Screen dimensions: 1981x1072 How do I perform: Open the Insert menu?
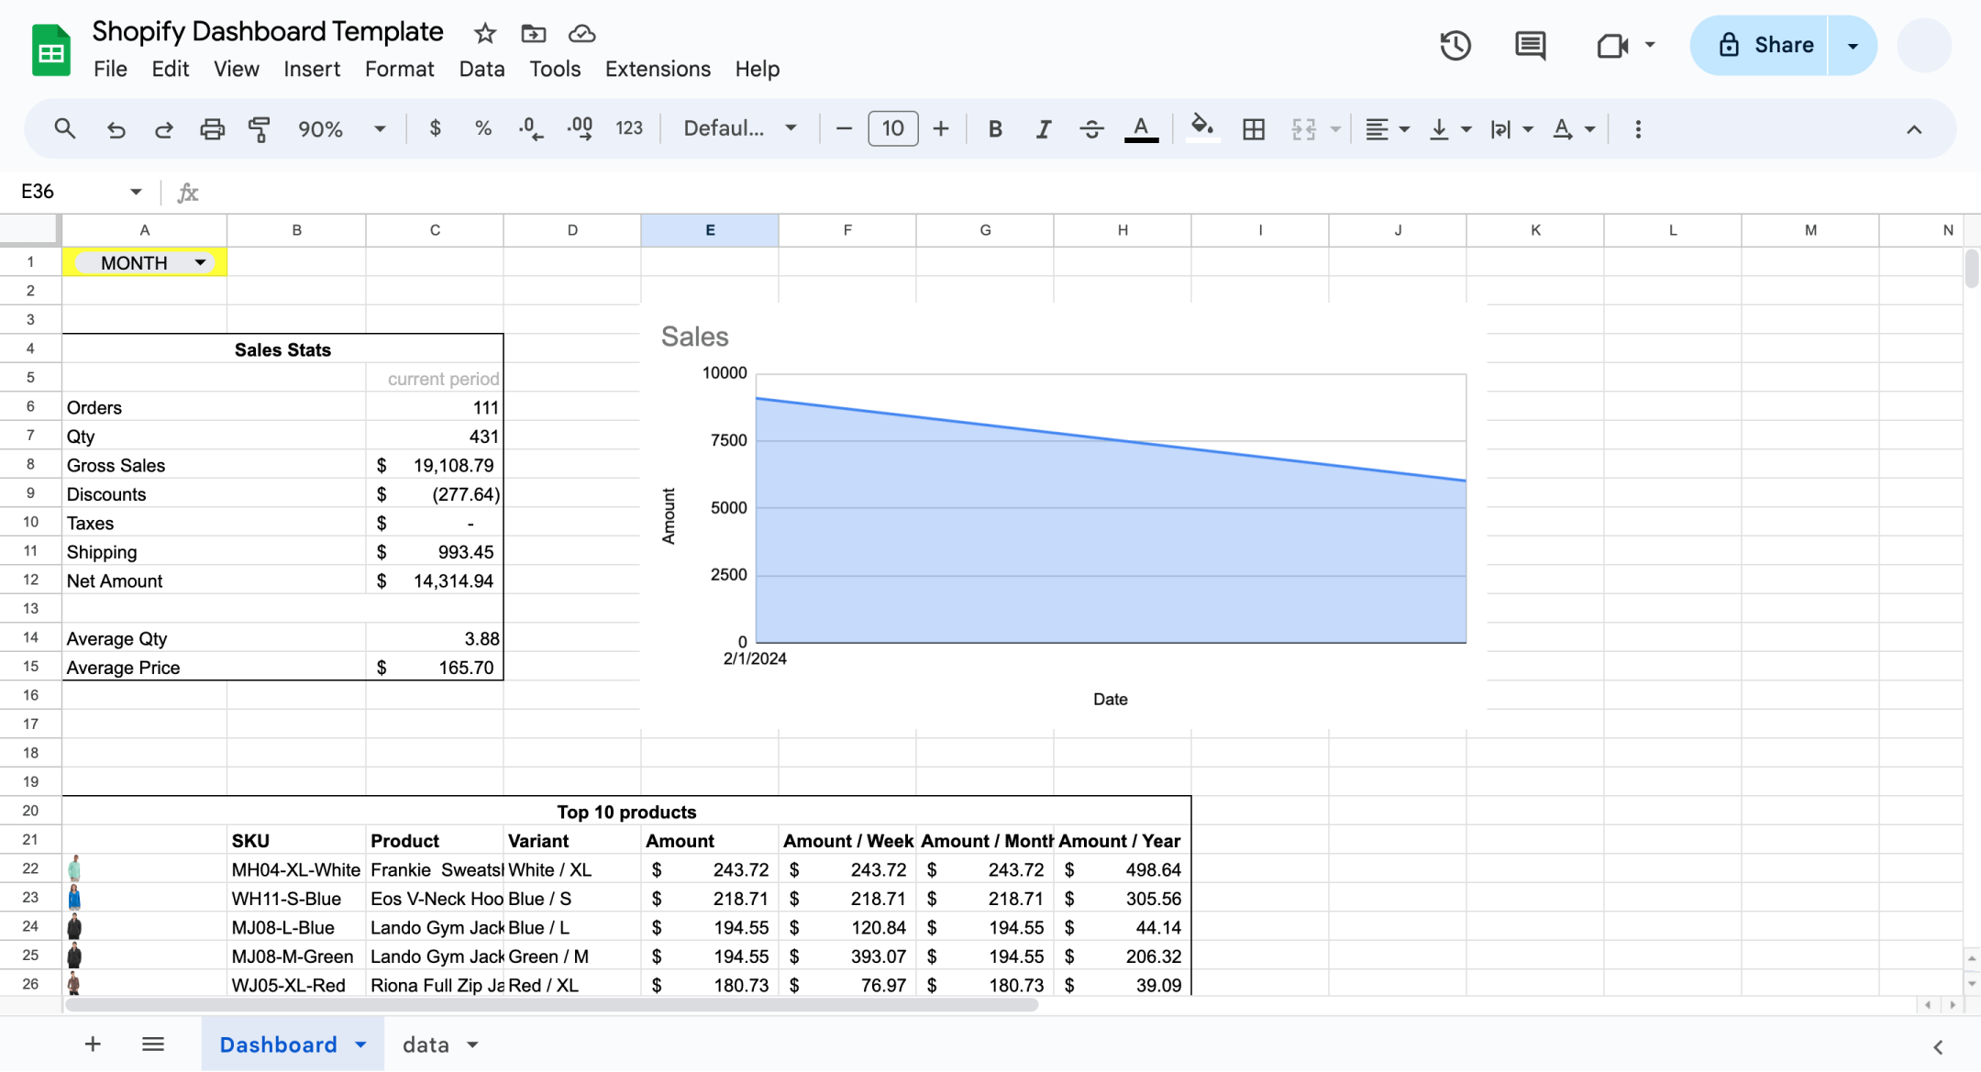(312, 69)
